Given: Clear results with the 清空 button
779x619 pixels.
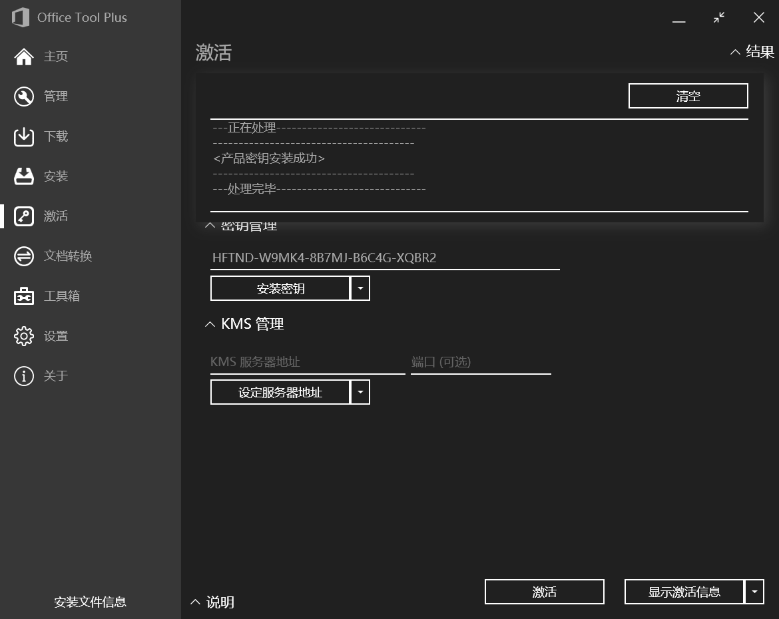Looking at the screenshot, I should click(x=688, y=96).
